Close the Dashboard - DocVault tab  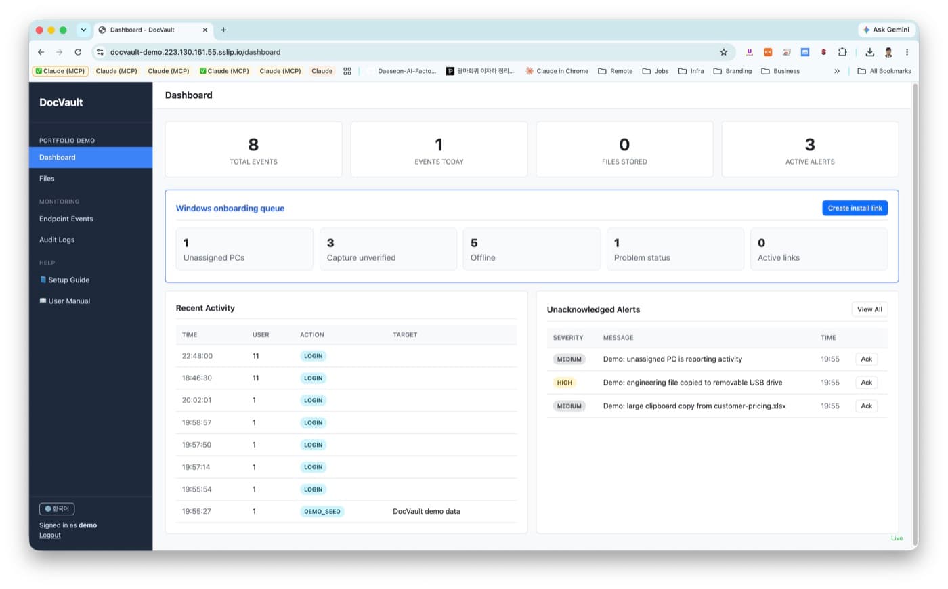point(205,30)
